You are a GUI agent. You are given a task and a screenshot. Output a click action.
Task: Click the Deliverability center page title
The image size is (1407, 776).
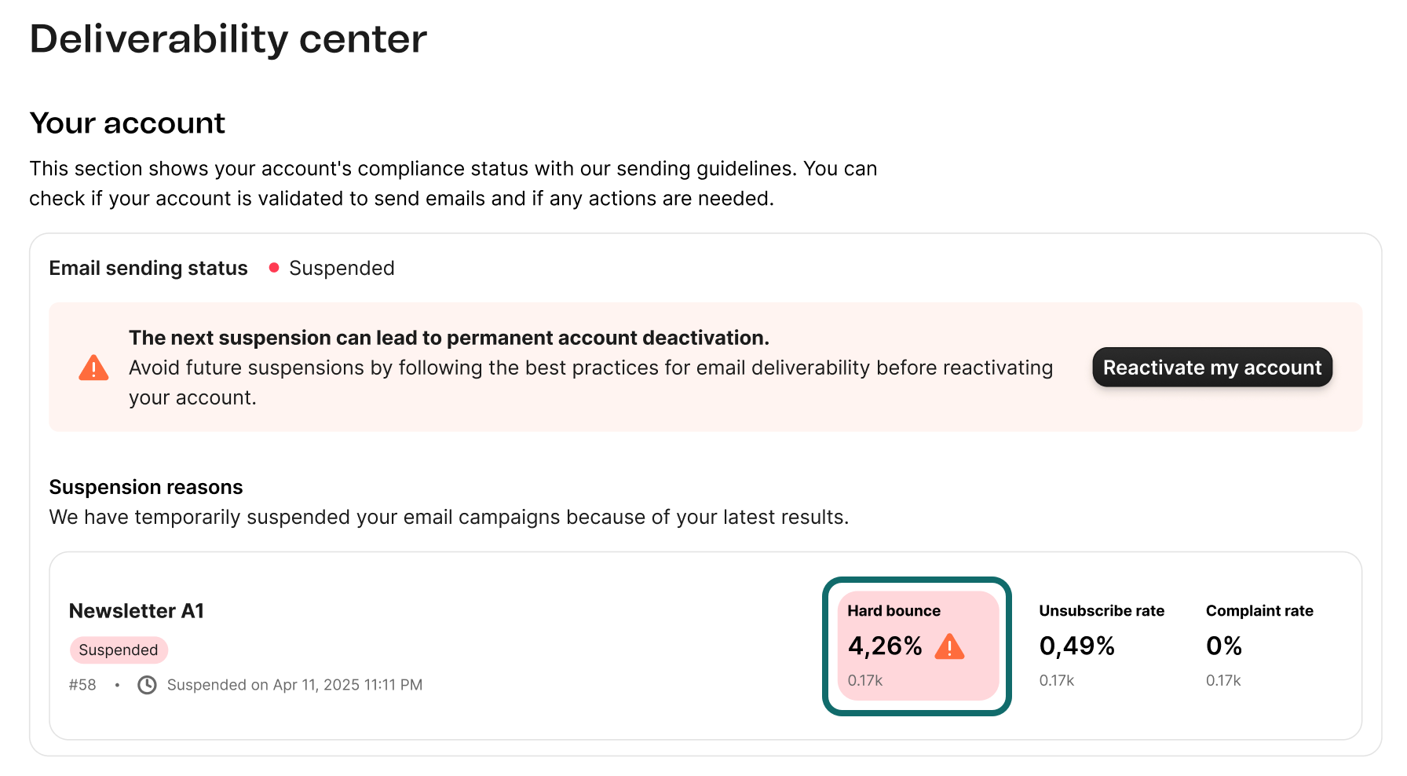[x=228, y=39]
